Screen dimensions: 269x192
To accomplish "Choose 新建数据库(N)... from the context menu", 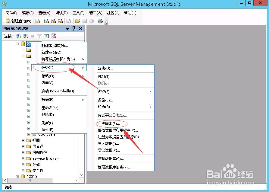I will coord(59,46).
